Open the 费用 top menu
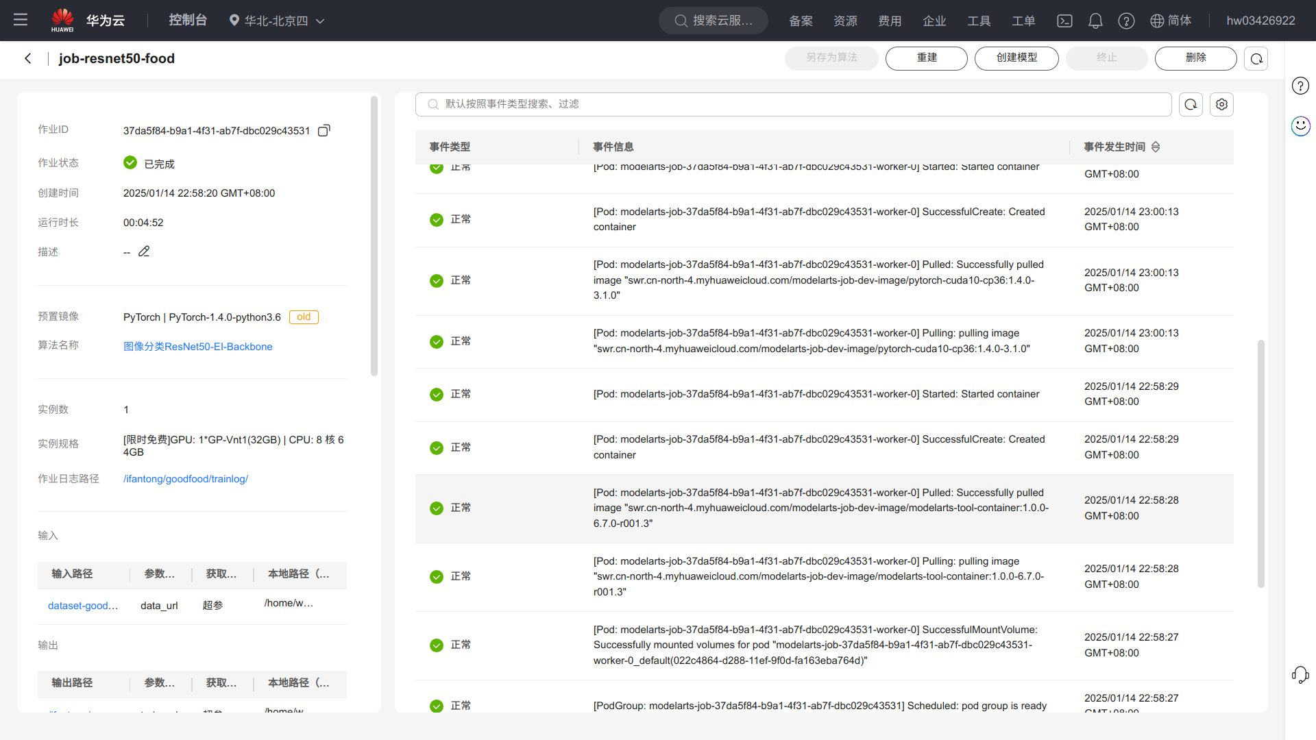The height and width of the screenshot is (740, 1316). point(890,21)
